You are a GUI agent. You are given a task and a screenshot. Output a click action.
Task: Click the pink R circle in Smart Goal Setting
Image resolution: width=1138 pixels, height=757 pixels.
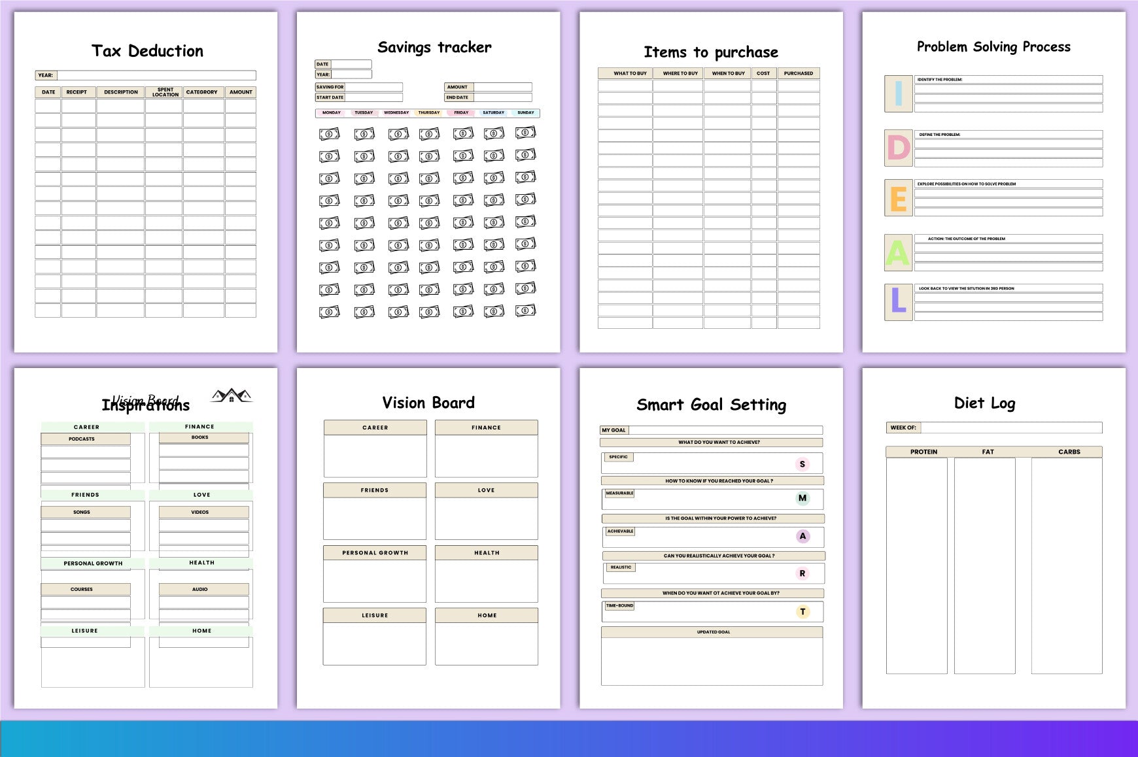pyautogui.click(x=802, y=573)
